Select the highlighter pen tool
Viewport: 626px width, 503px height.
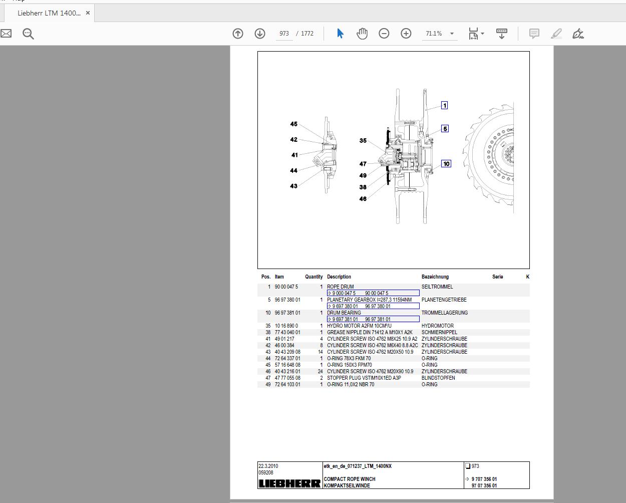[556, 34]
